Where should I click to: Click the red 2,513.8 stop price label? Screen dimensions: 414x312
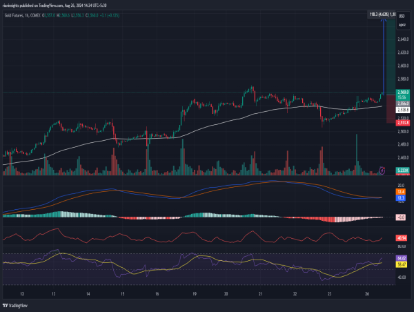click(403, 123)
